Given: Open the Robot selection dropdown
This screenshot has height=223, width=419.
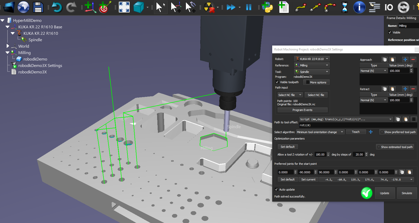Looking at the screenshot, I should coord(312,59).
